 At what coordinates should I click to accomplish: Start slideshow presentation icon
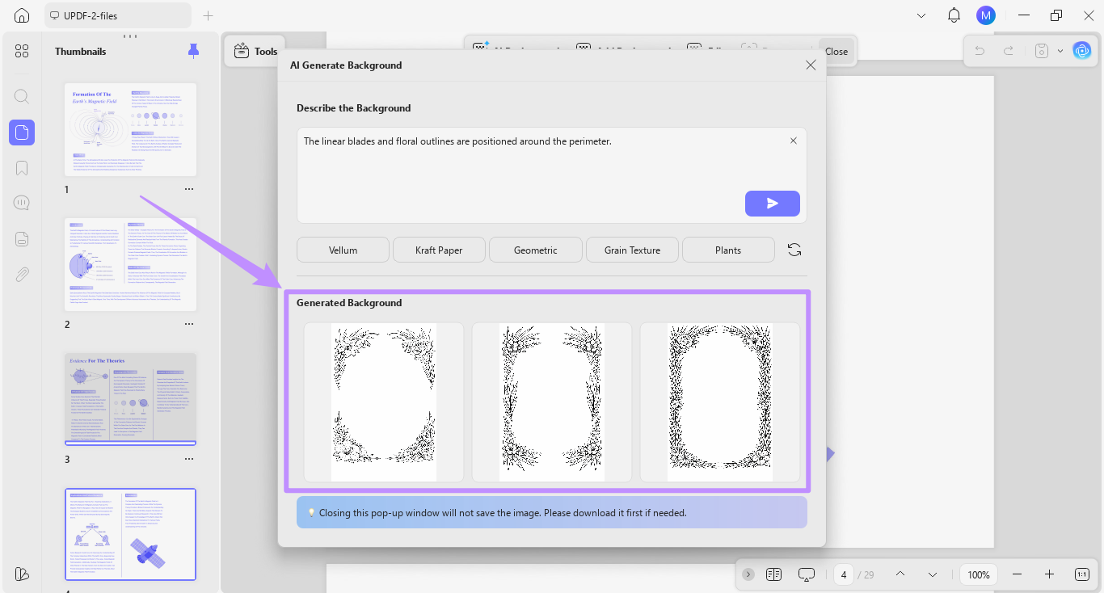coord(806,574)
